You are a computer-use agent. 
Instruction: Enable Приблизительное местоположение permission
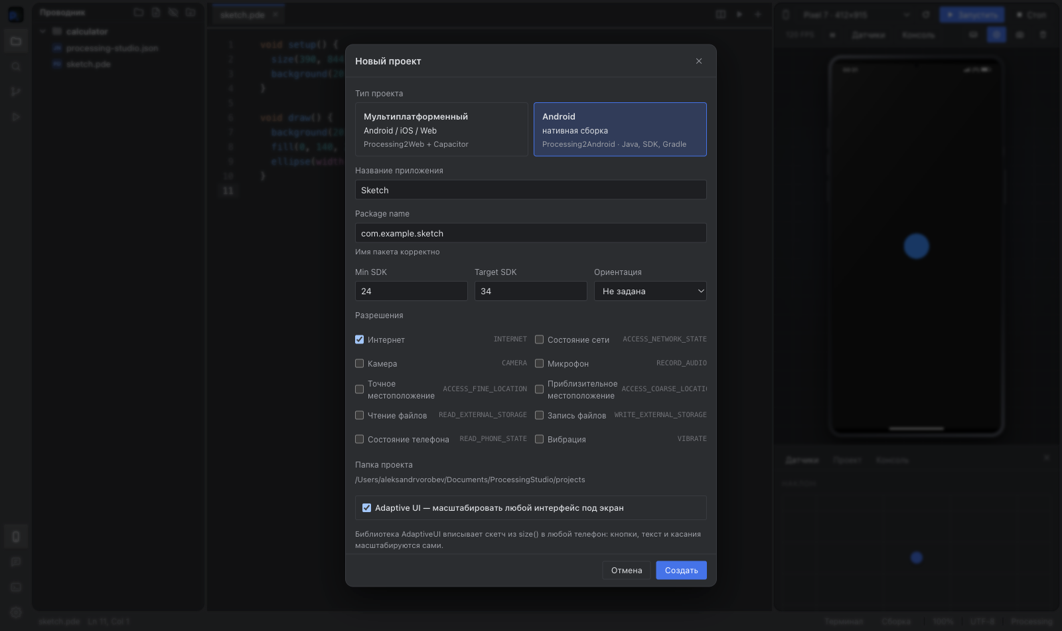click(x=539, y=389)
